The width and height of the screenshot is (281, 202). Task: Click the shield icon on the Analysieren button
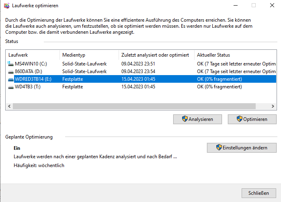pos(185,119)
